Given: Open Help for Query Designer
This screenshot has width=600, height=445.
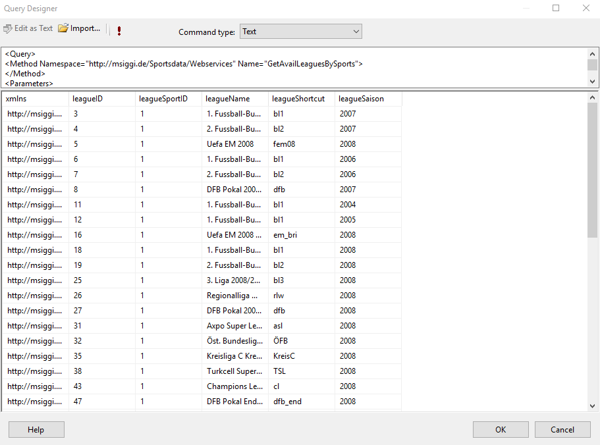Looking at the screenshot, I should click(x=36, y=430).
